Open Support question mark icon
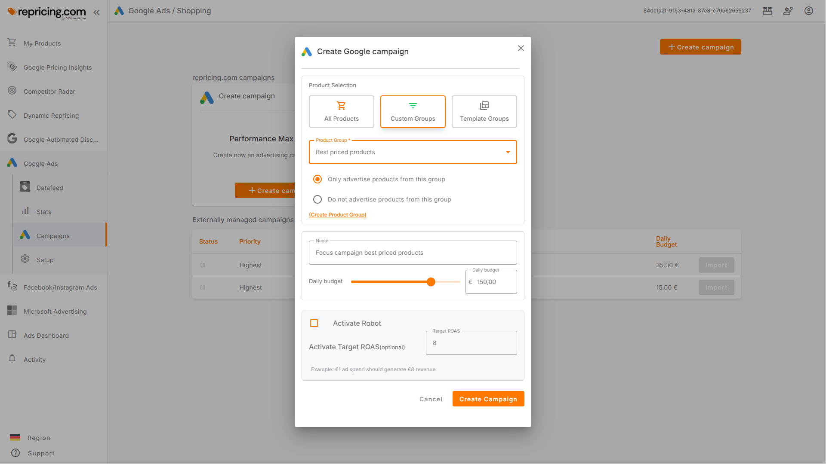This screenshot has width=826, height=464. pyautogui.click(x=15, y=453)
